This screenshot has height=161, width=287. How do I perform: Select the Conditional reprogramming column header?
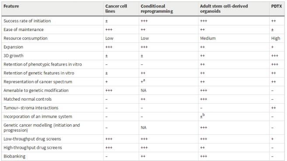(x=157, y=9)
